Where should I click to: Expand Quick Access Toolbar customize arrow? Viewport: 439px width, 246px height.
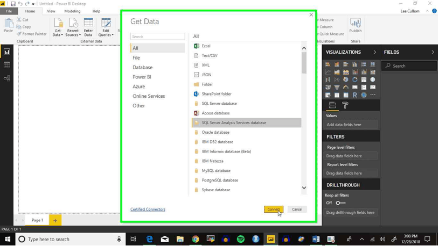tap(33, 4)
